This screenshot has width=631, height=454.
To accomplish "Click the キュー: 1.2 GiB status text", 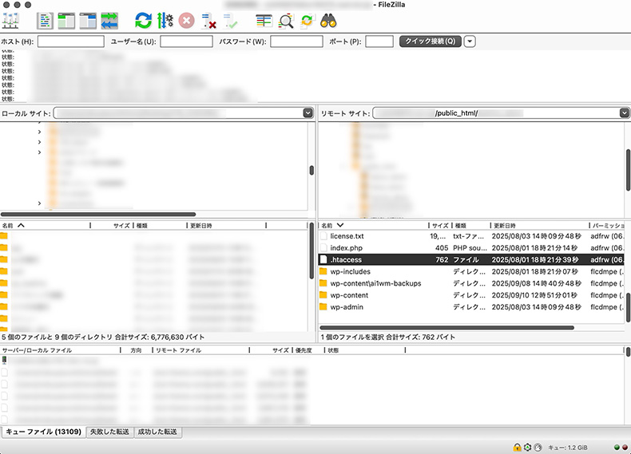I will (568, 447).
